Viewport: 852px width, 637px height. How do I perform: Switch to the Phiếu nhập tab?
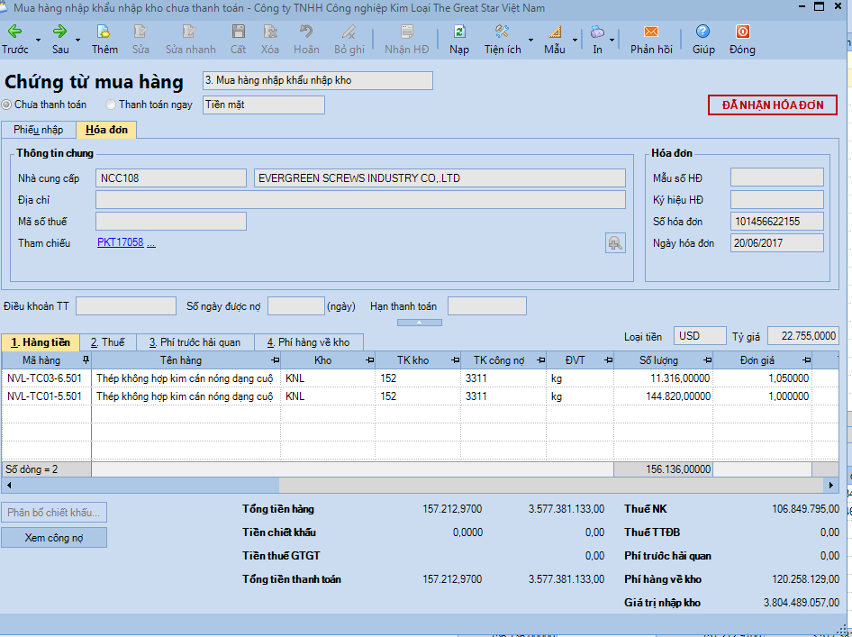[39, 130]
